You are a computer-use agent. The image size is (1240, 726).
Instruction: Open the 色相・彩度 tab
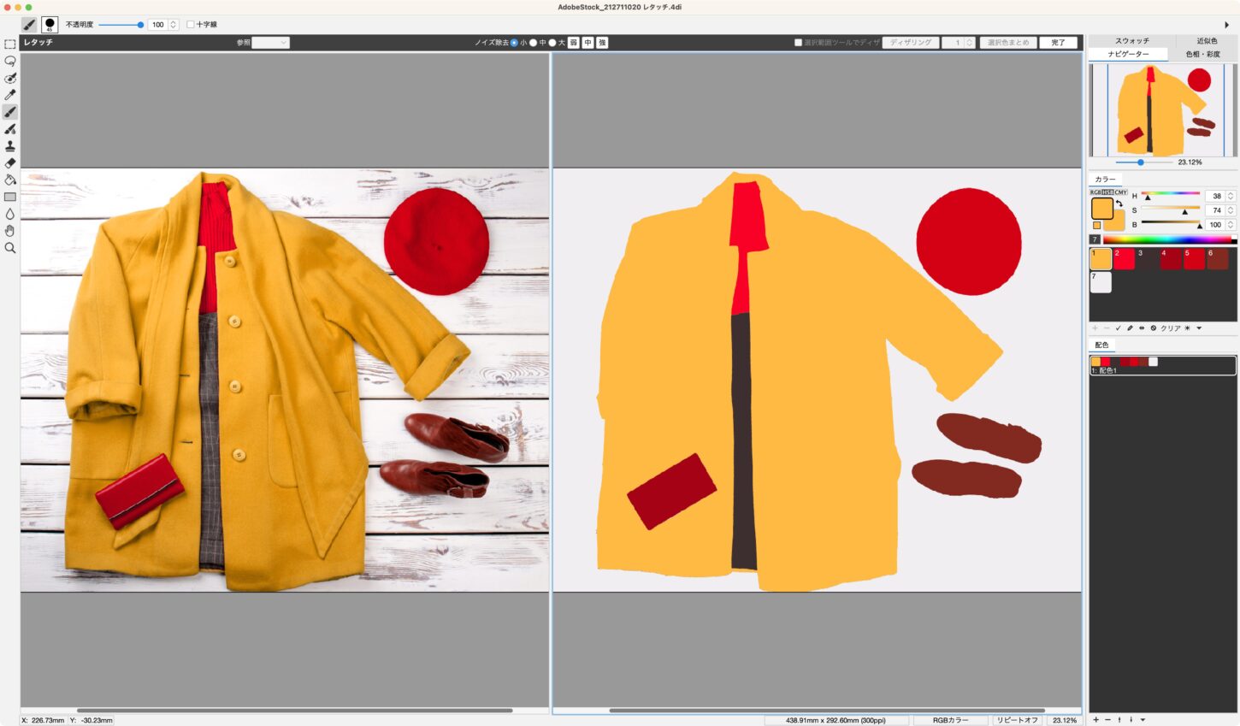pyautogui.click(x=1202, y=55)
